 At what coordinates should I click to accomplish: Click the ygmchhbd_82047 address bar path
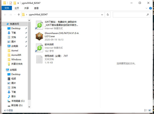pyautogui.click(x=38, y=15)
